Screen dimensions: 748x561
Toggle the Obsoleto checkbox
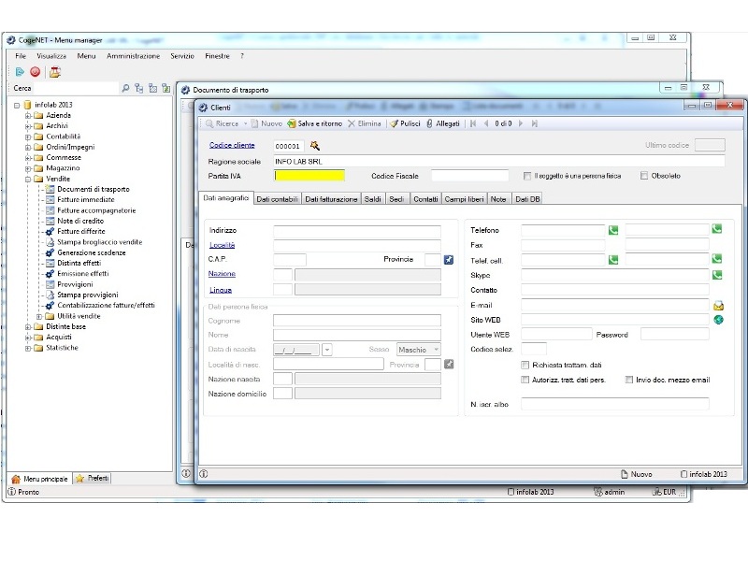pos(644,176)
